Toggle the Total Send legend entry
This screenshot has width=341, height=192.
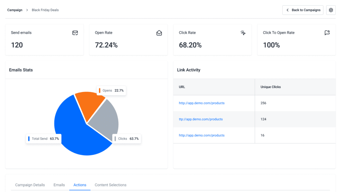click(x=43, y=139)
